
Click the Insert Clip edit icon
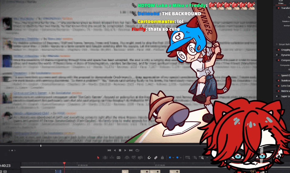127,158
